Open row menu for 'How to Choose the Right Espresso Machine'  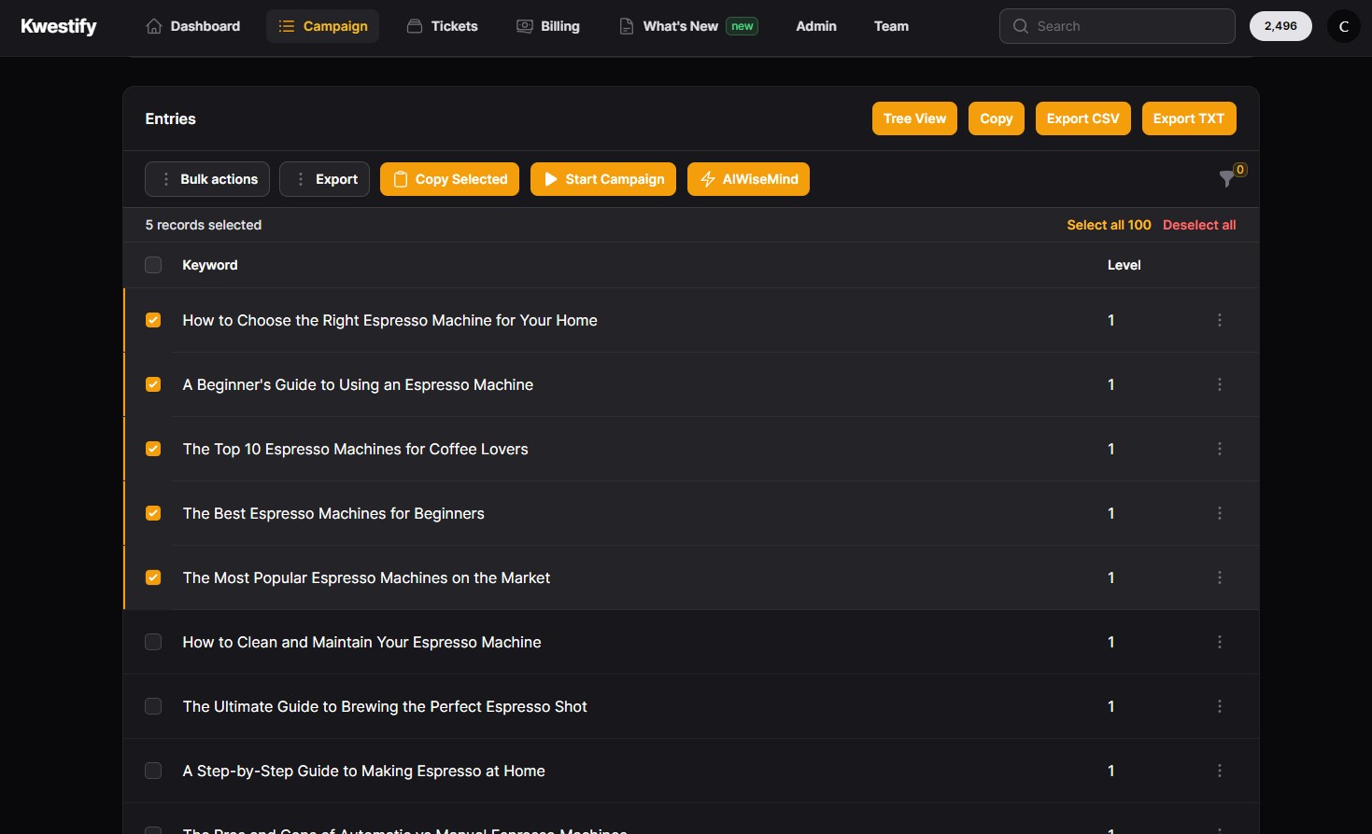tap(1220, 320)
